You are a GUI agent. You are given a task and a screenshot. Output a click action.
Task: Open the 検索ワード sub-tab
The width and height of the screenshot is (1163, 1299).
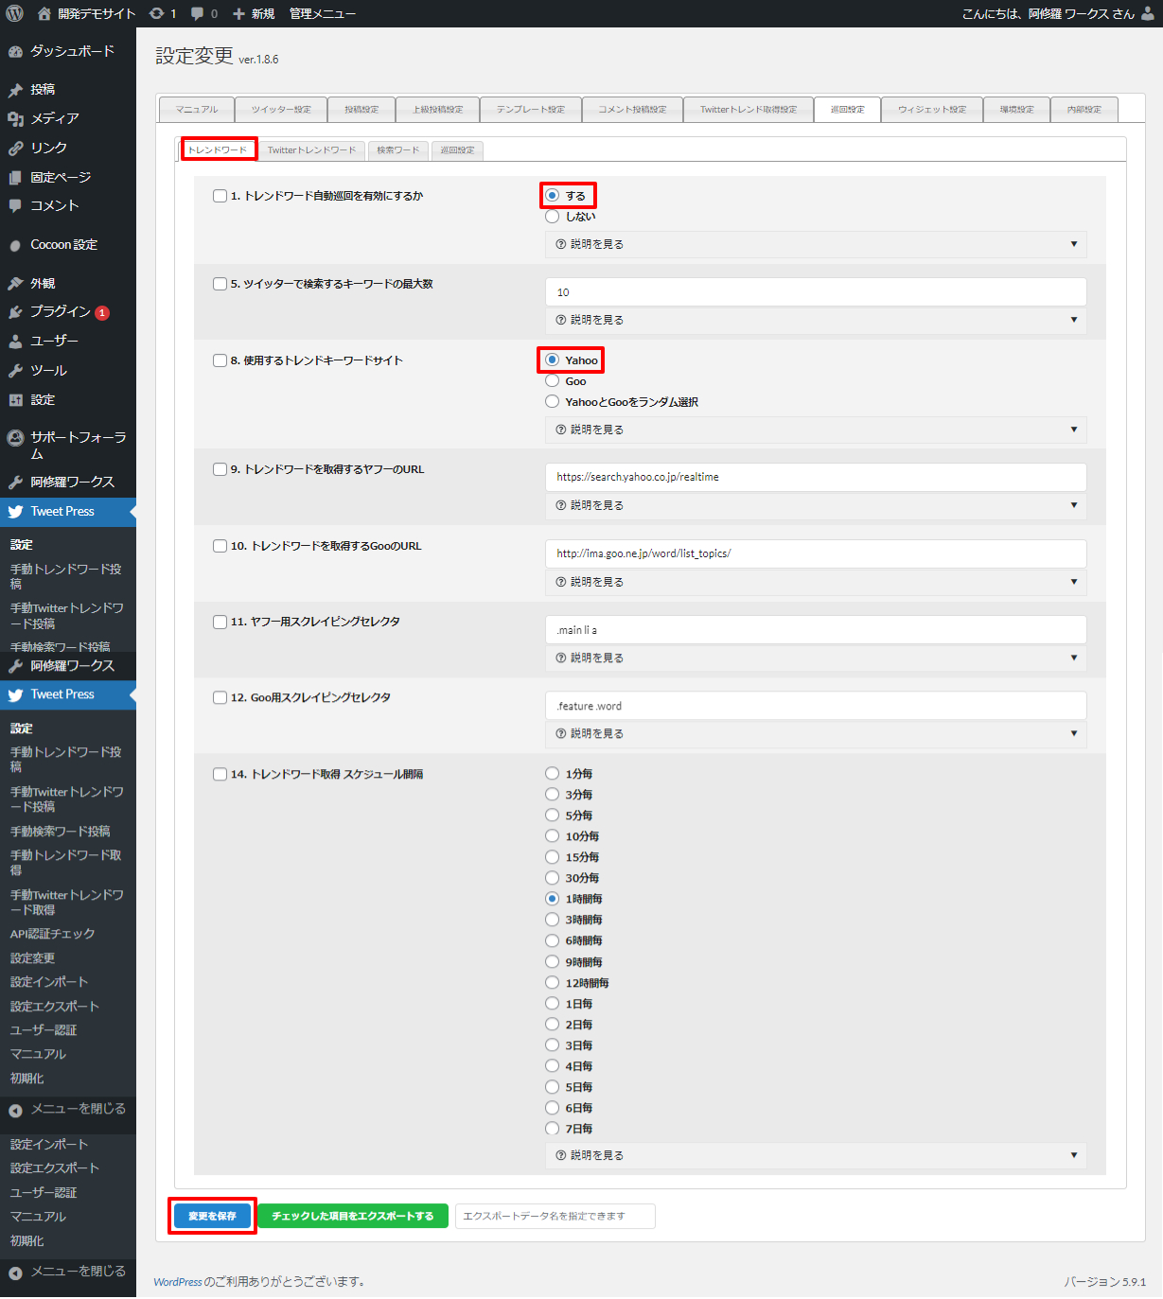click(398, 150)
